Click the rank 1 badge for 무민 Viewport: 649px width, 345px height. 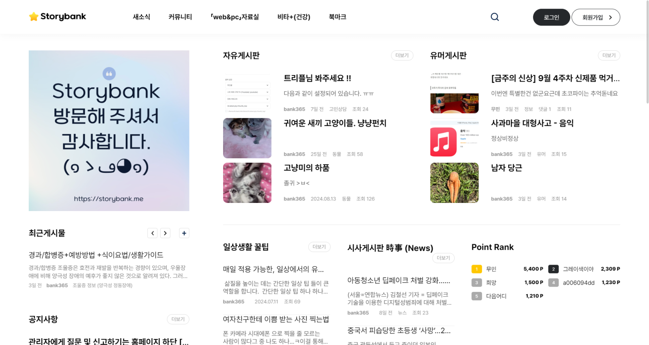tap(477, 269)
